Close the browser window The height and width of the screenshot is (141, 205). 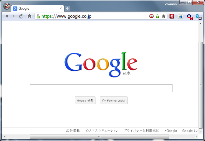coord(198,2)
